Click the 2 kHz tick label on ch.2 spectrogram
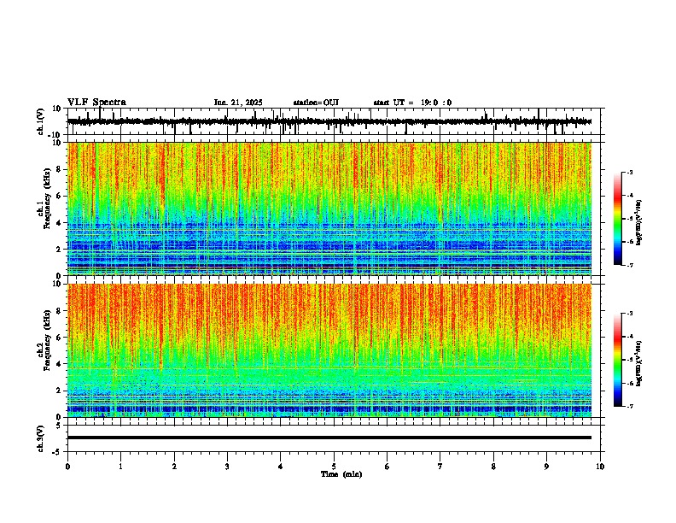676x523 pixels. (60, 391)
